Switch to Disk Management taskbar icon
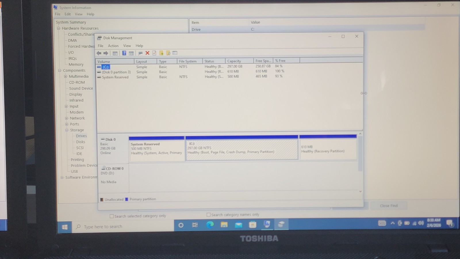This screenshot has width=460, height=259. pyautogui.click(x=281, y=224)
